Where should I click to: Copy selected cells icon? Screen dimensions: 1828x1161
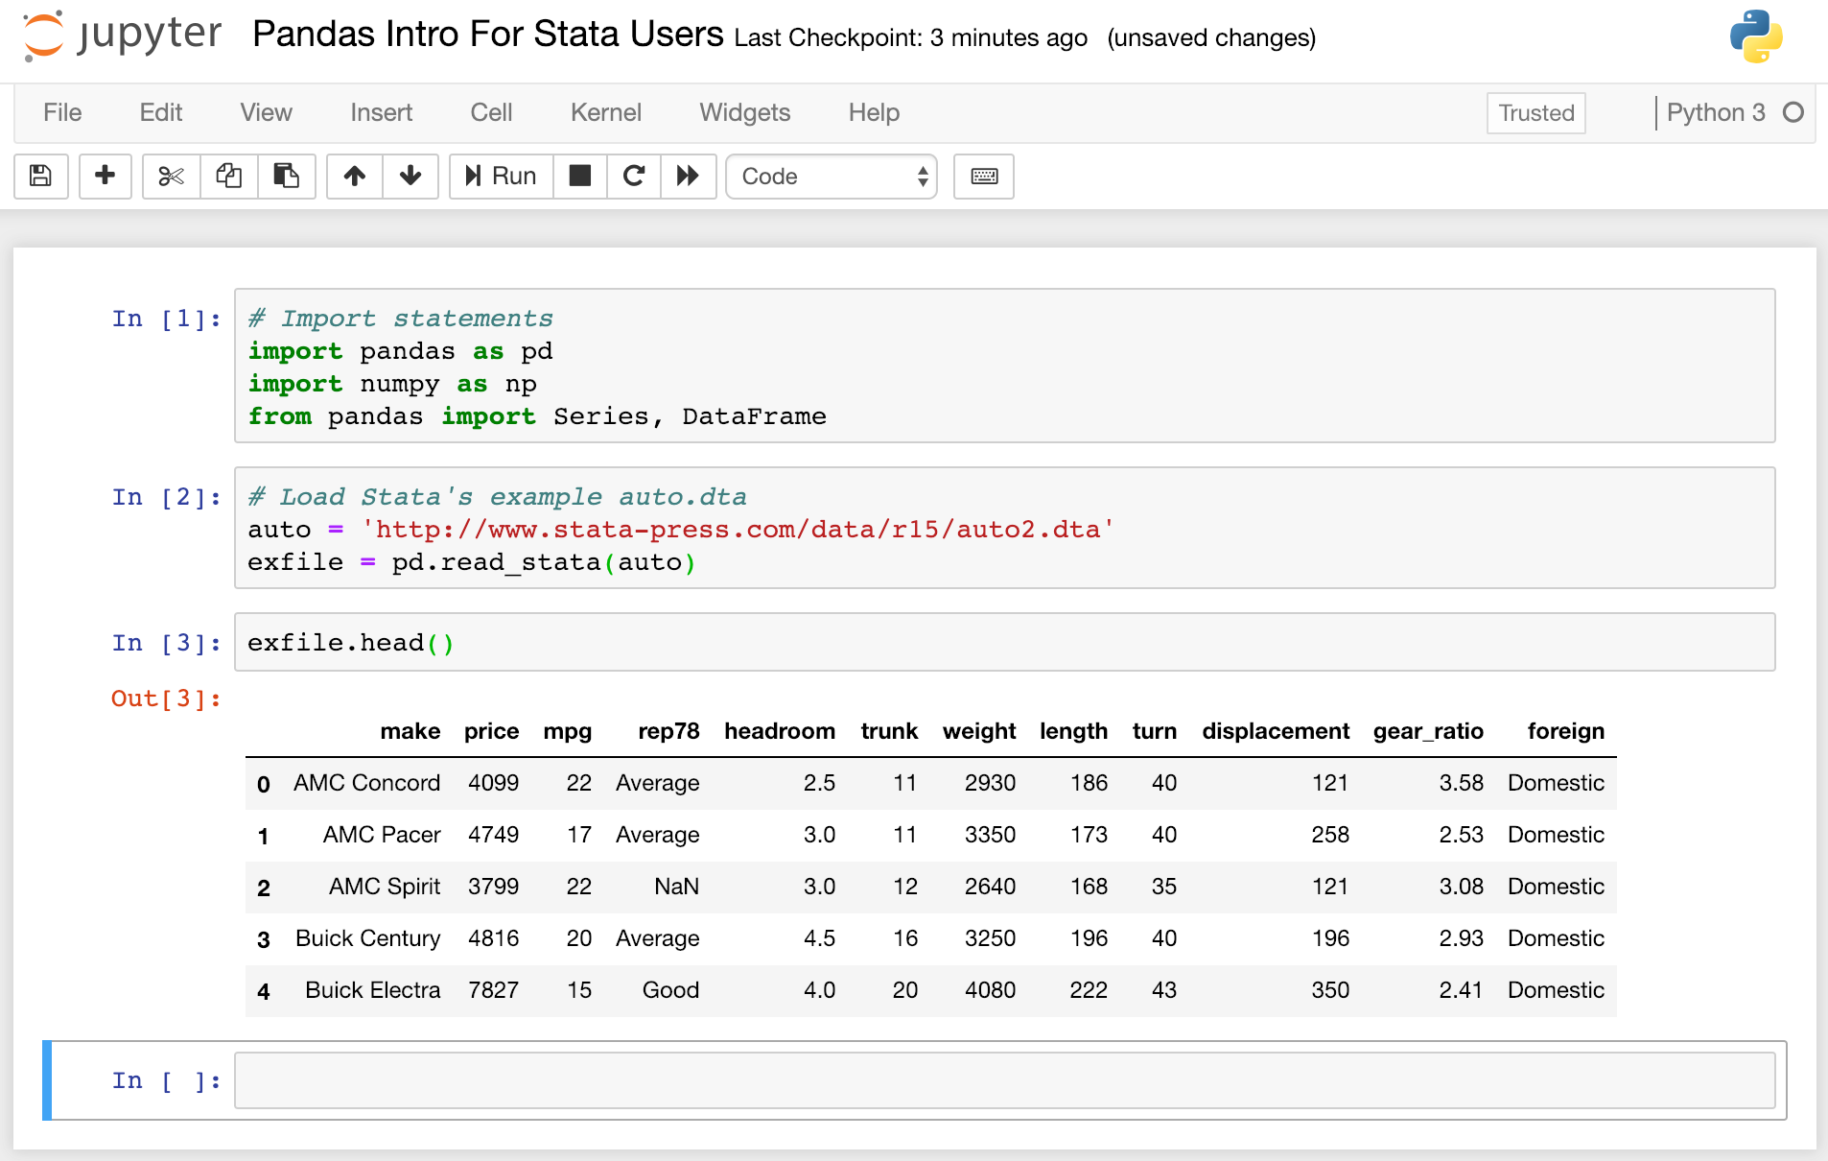click(228, 176)
